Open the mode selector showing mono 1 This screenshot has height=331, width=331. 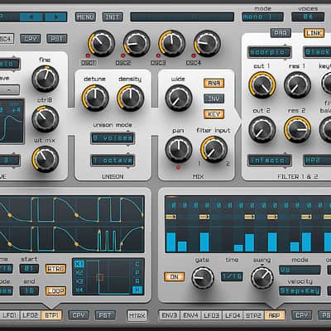(262, 17)
